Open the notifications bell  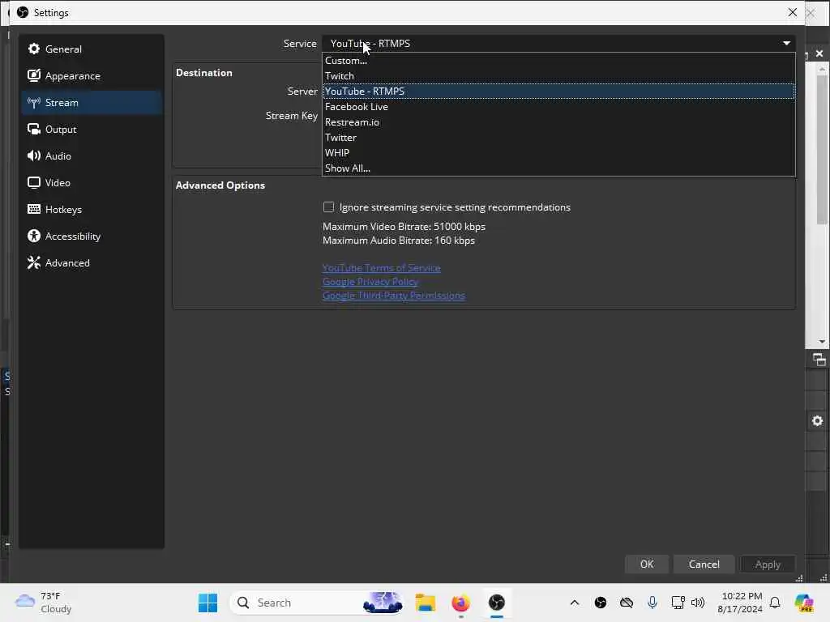(x=775, y=603)
